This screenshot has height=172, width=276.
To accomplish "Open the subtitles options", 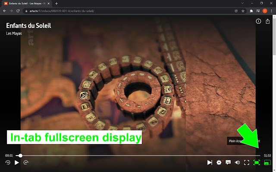I will pyautogui.click(x=228, y=163).
